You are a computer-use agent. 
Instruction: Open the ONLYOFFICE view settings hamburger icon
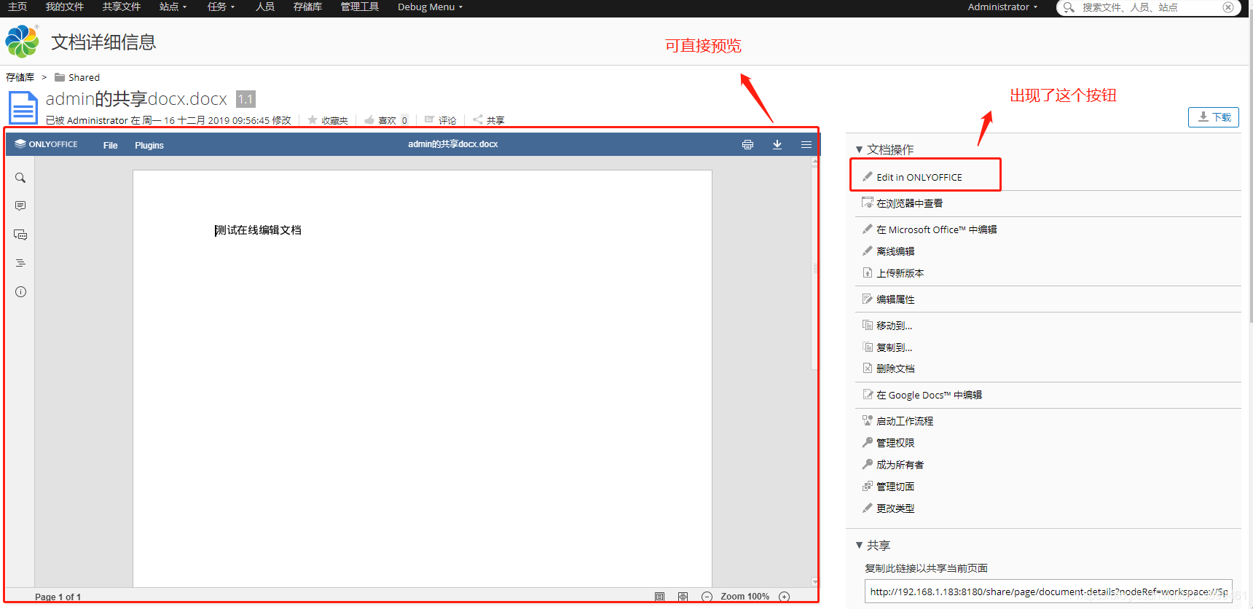[x=806, y=144]
